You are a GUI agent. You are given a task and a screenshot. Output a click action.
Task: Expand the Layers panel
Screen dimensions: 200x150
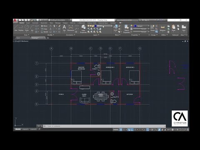pyautogui.click(x=96, y=35)
